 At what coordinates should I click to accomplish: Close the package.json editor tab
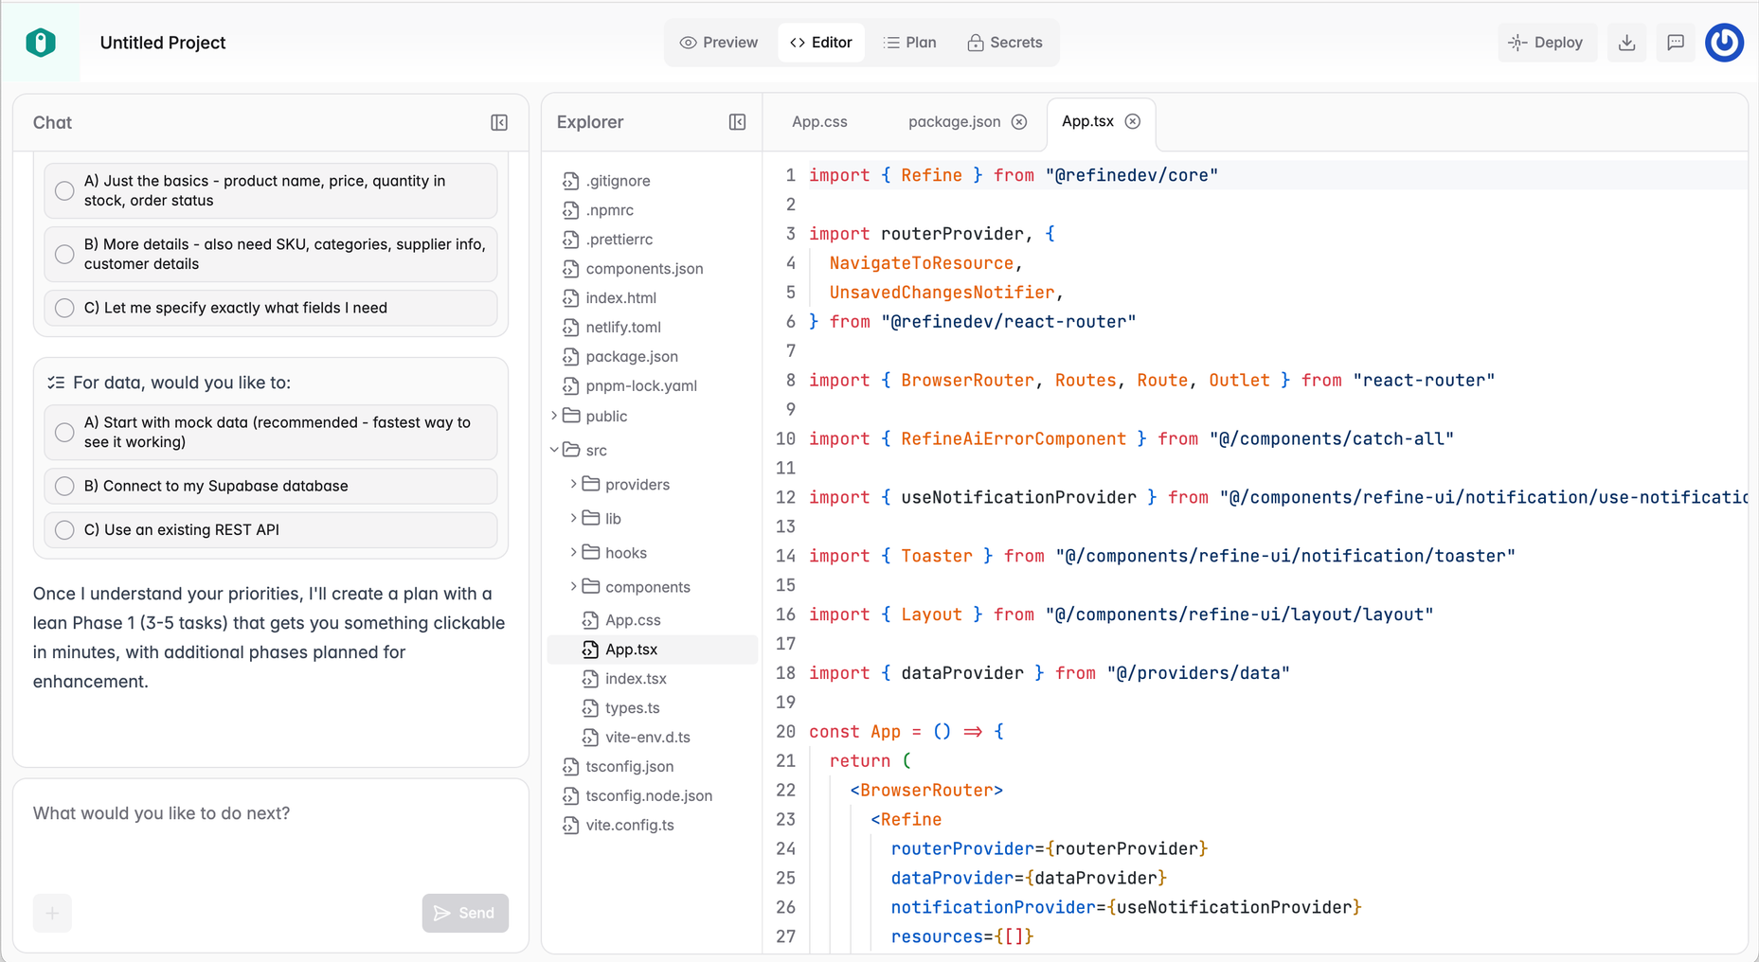click(1019, 122)
